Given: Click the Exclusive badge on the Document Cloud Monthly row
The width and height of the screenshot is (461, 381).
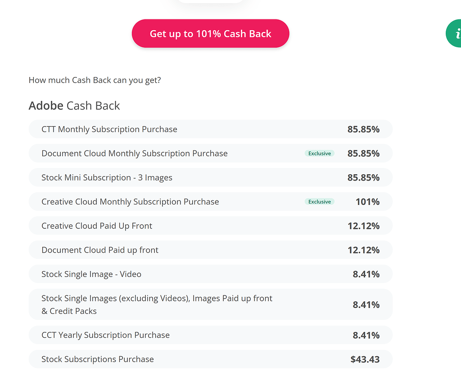Looking at the screenshot, I should pyautogui.click(x=320, y=154).
